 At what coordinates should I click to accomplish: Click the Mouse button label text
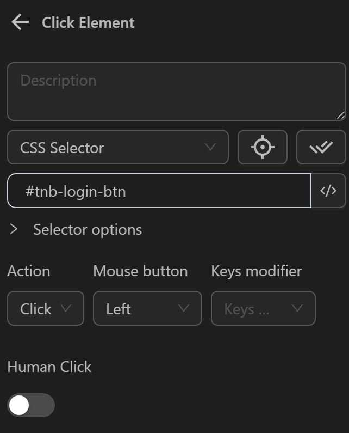click(140, 271)
